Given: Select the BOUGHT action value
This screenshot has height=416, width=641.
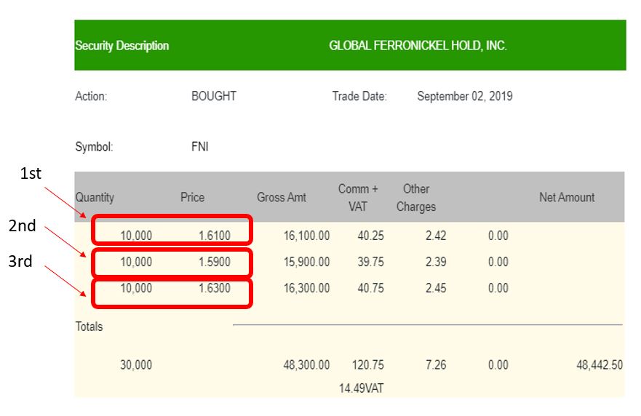Looking at the screenshot, I should coord(214,96).
